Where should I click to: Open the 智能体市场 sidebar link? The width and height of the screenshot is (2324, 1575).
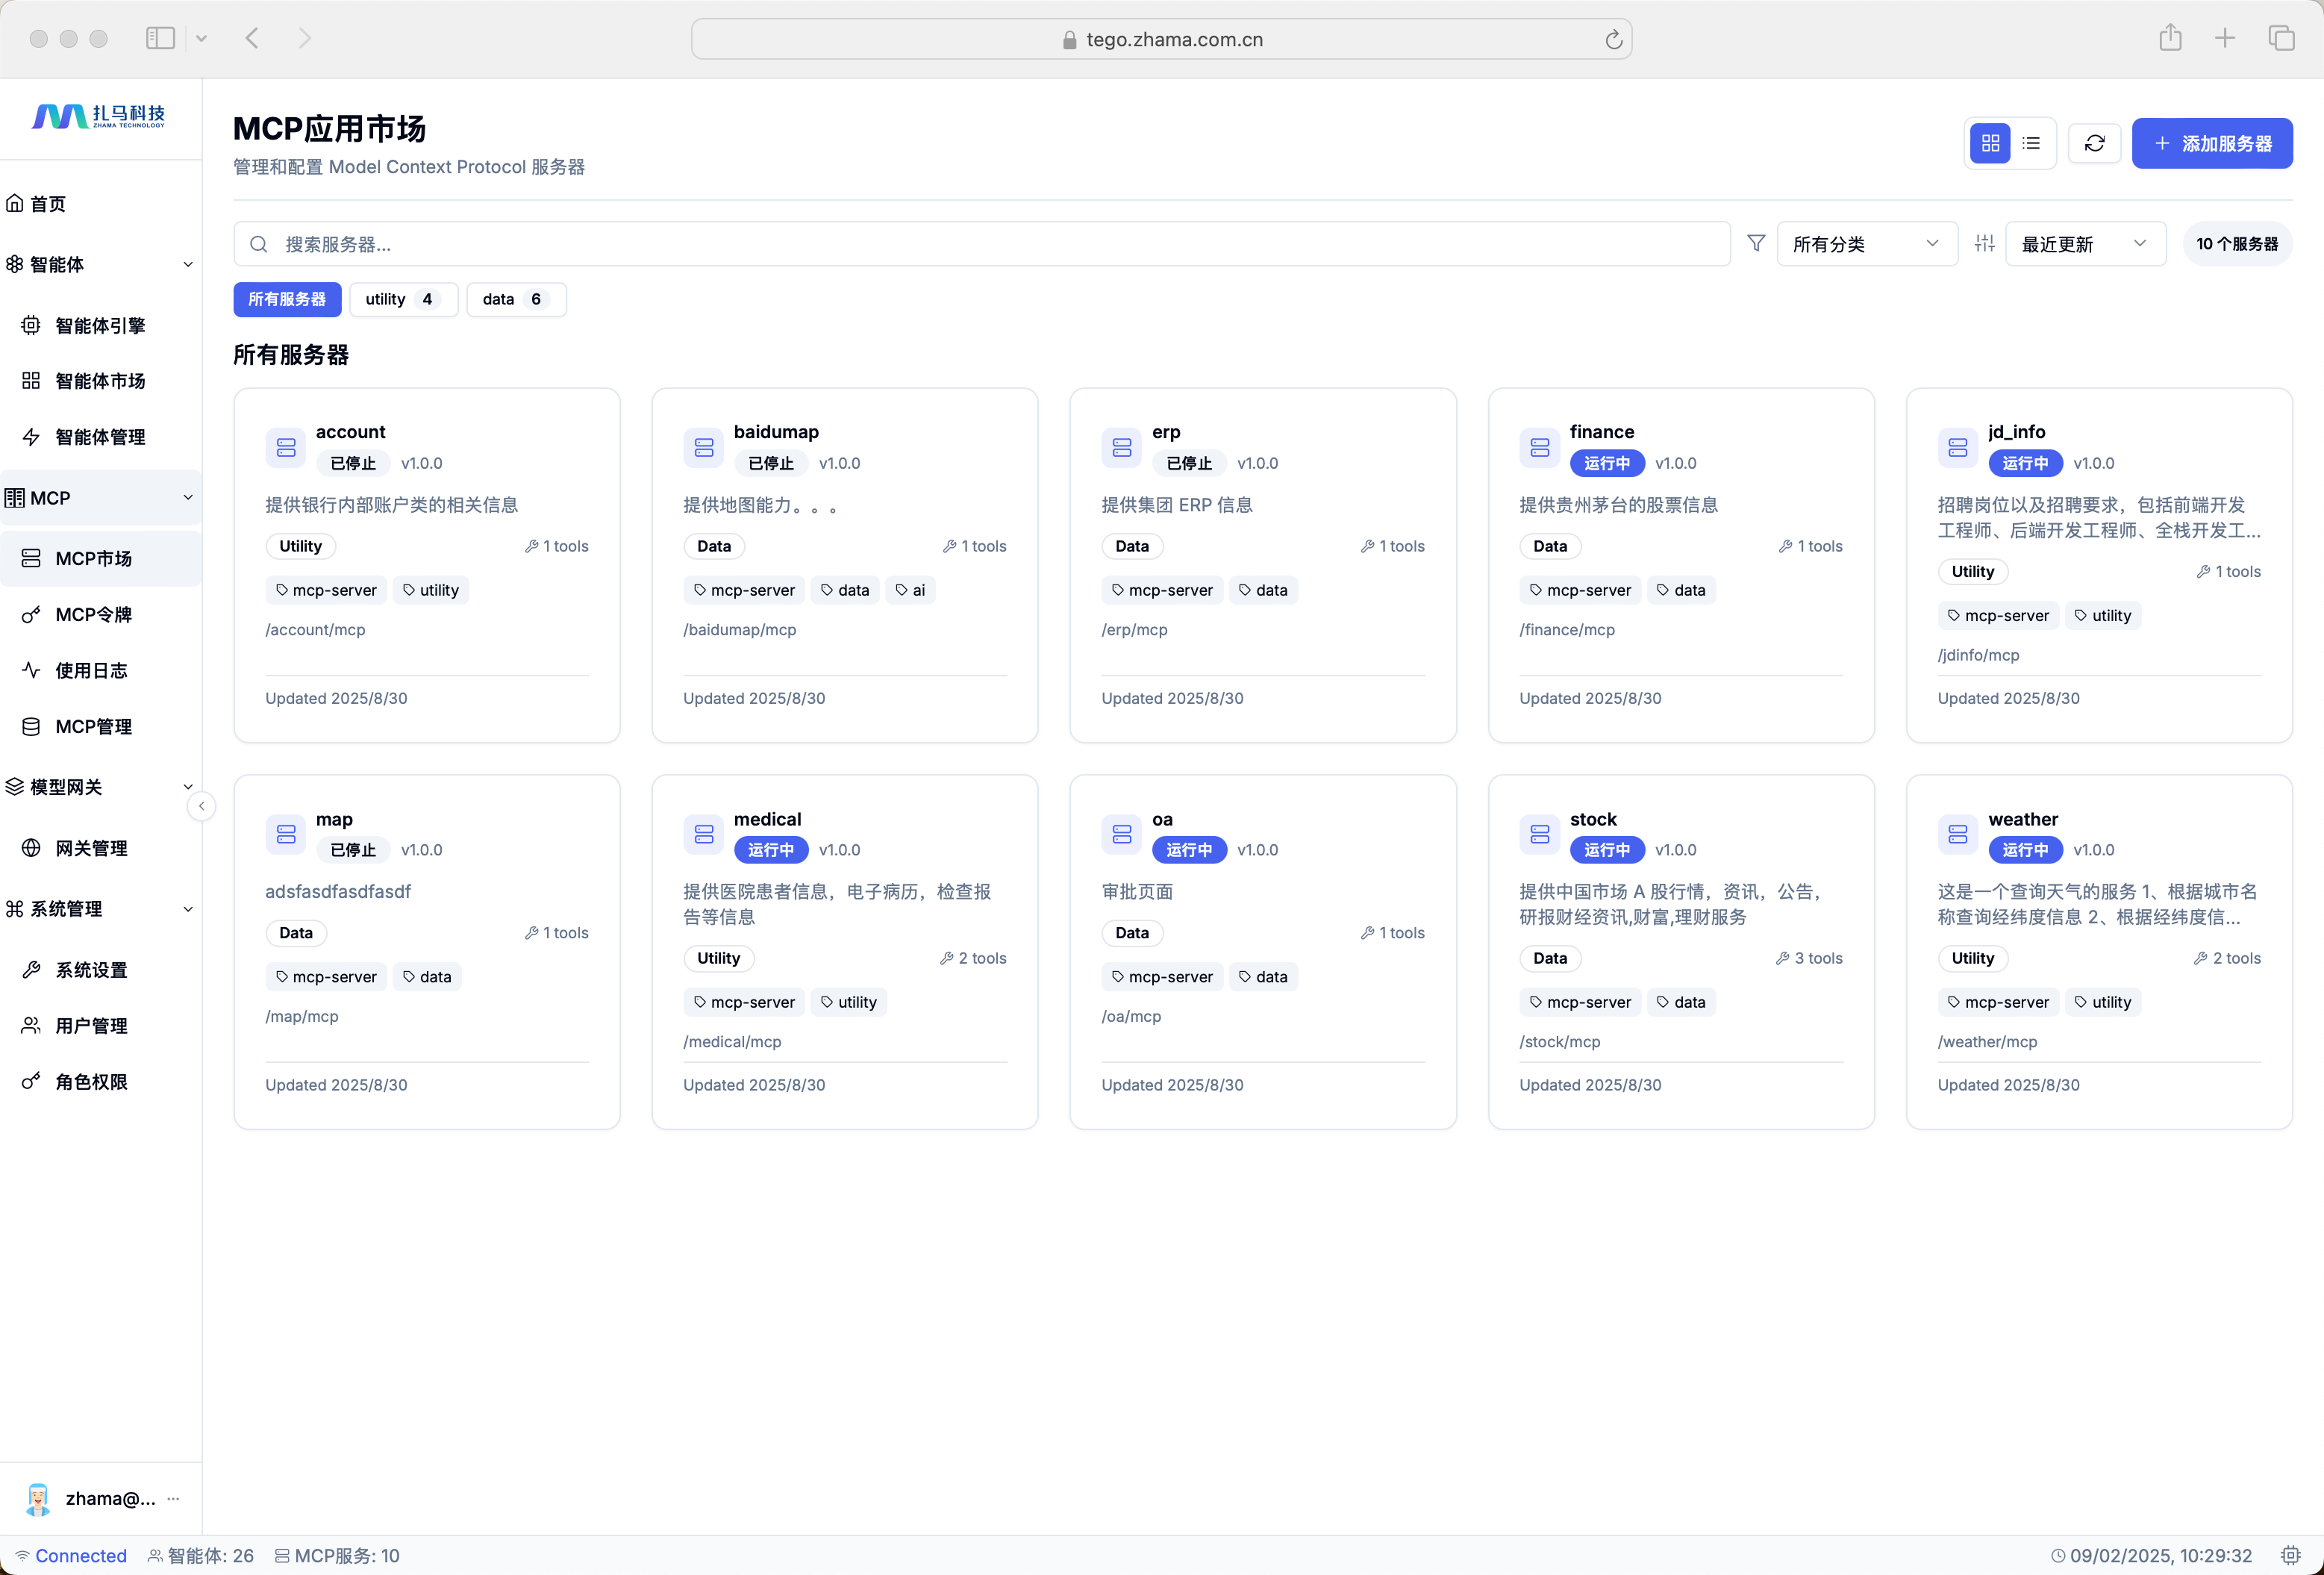pos(100,381)
